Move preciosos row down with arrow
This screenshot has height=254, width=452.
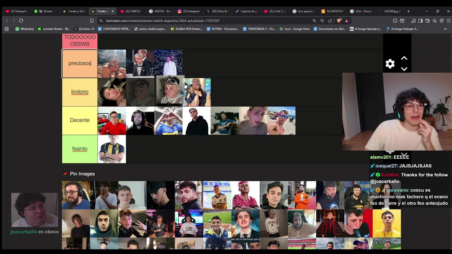(404, 69)
